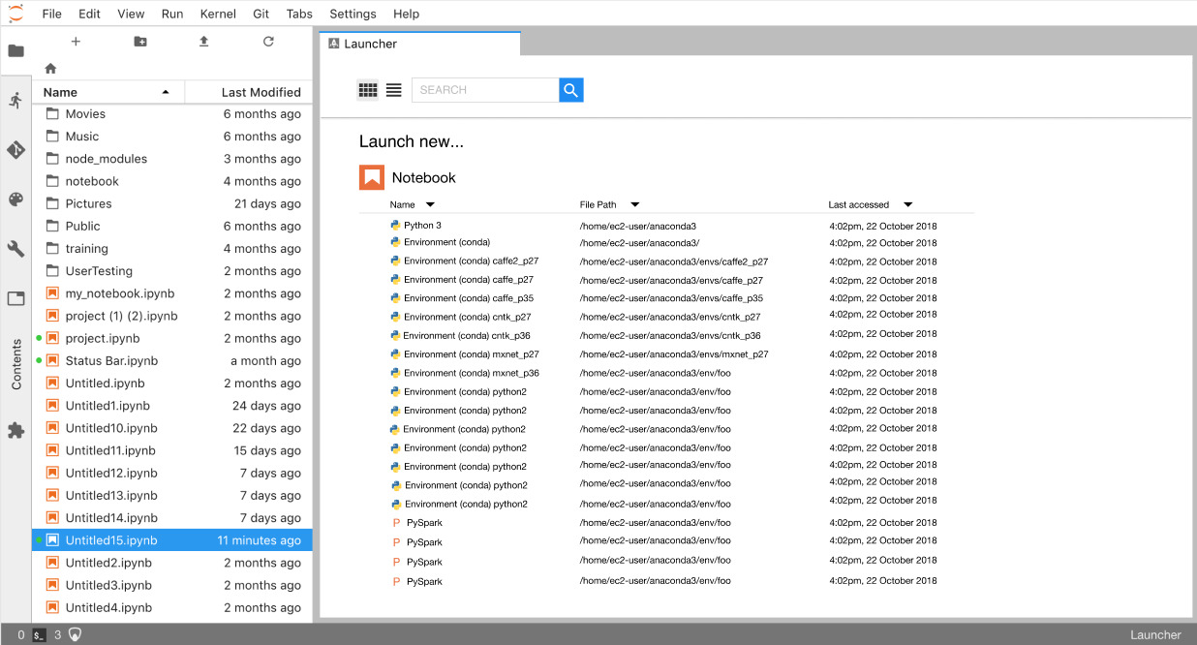The width and height of the screenshot is (1197, 645).
Task: Open the Commands palette sidebar icon
Action: pos(15,200)
